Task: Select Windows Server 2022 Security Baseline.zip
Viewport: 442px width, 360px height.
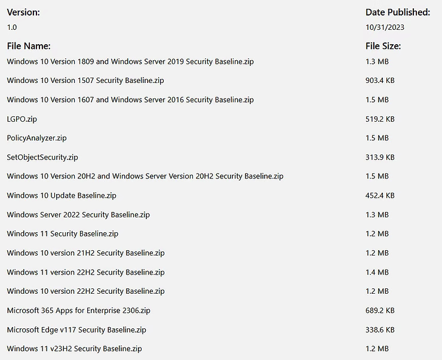Action: click(x=78, y=215)
